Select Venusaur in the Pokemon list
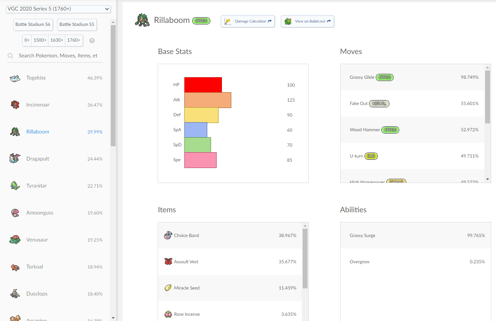 [x=56, y=240]
